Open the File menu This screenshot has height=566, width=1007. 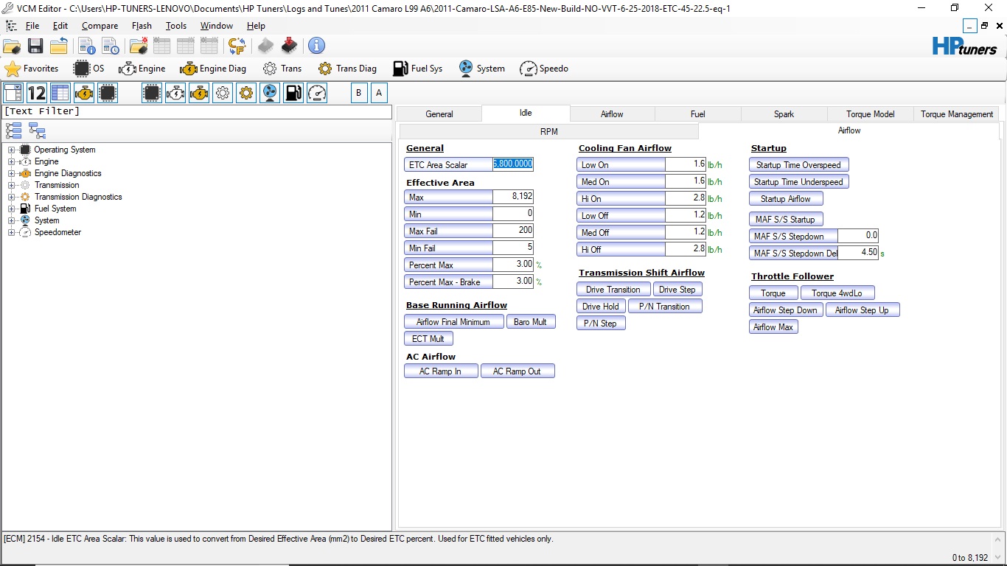(32, 26)
